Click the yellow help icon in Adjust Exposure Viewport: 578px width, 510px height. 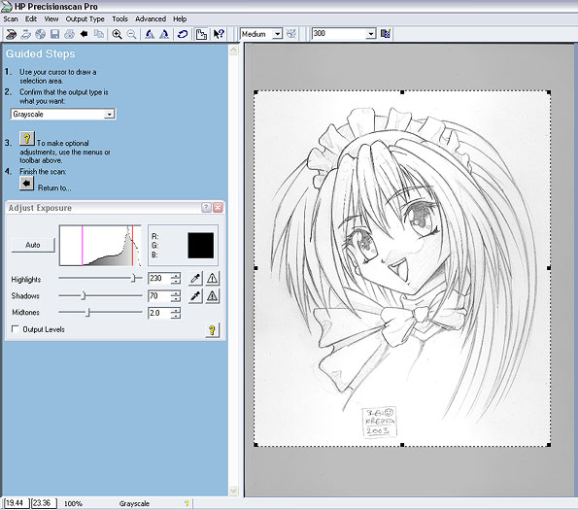click(212, 330)
